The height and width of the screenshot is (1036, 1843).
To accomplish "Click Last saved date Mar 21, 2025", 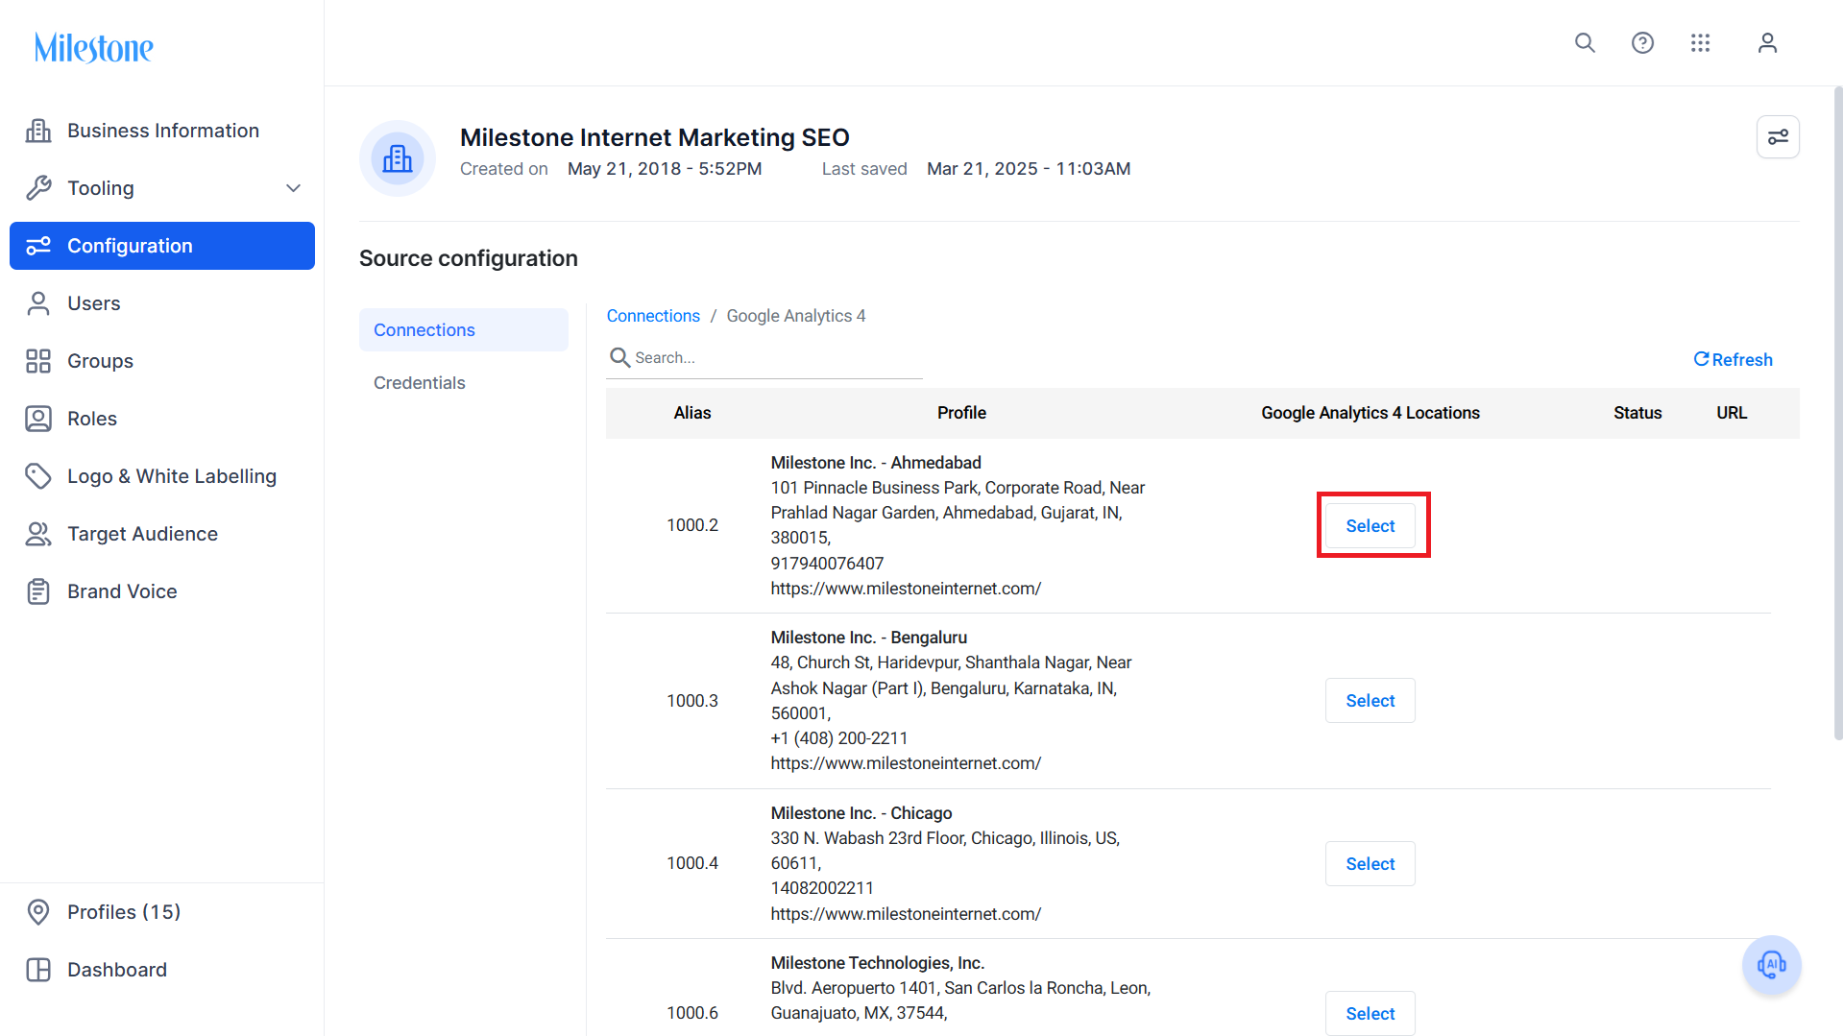I will 1028,169.
